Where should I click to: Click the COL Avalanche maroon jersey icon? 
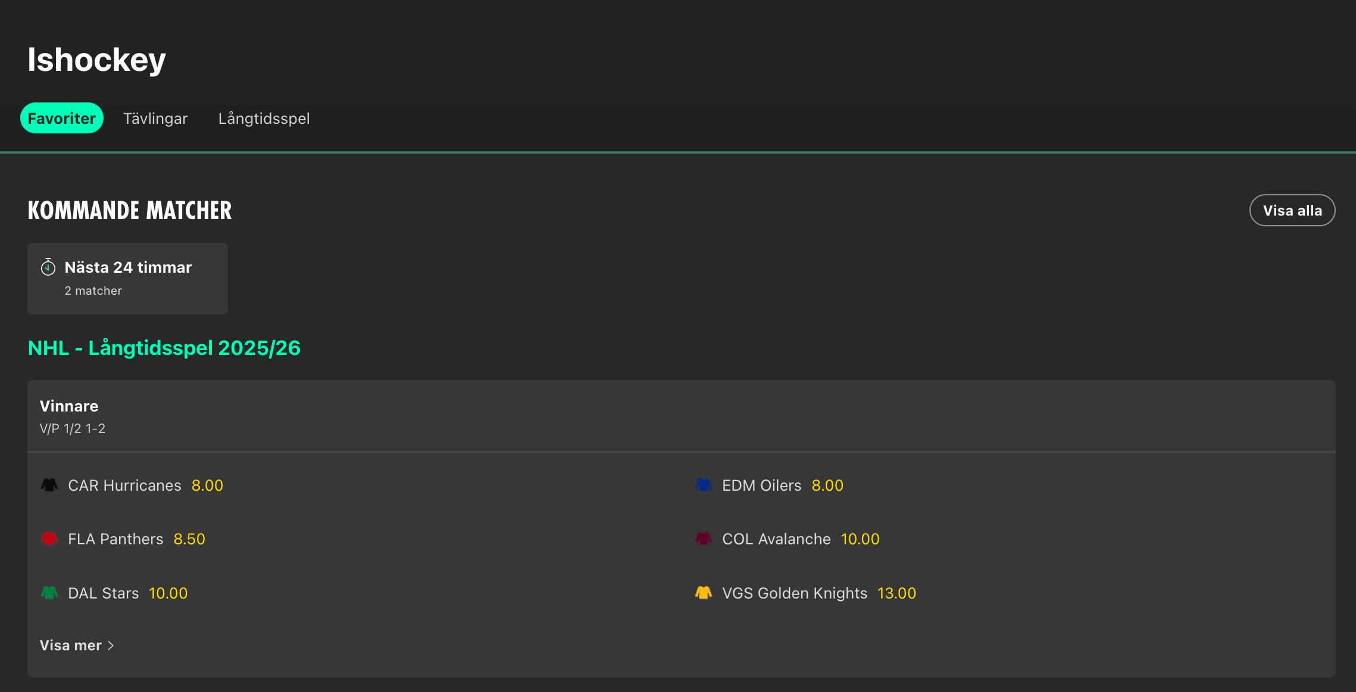704,538
